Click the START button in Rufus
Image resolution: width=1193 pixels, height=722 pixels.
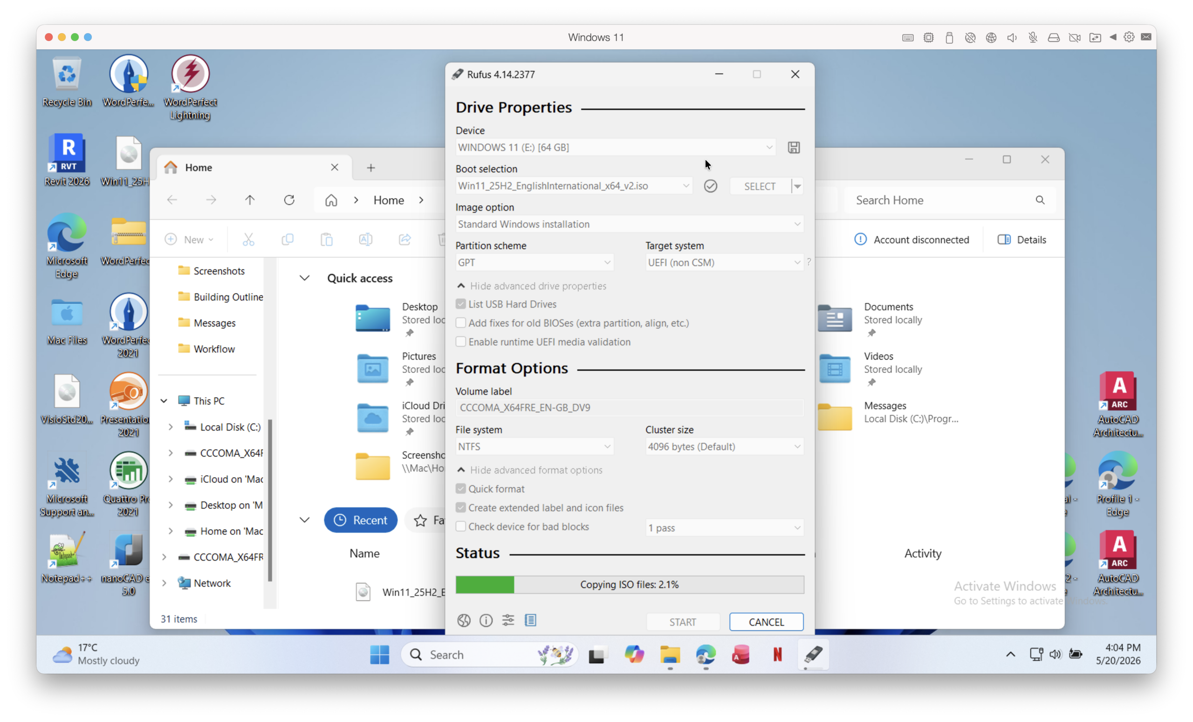[x=683, y=622]
